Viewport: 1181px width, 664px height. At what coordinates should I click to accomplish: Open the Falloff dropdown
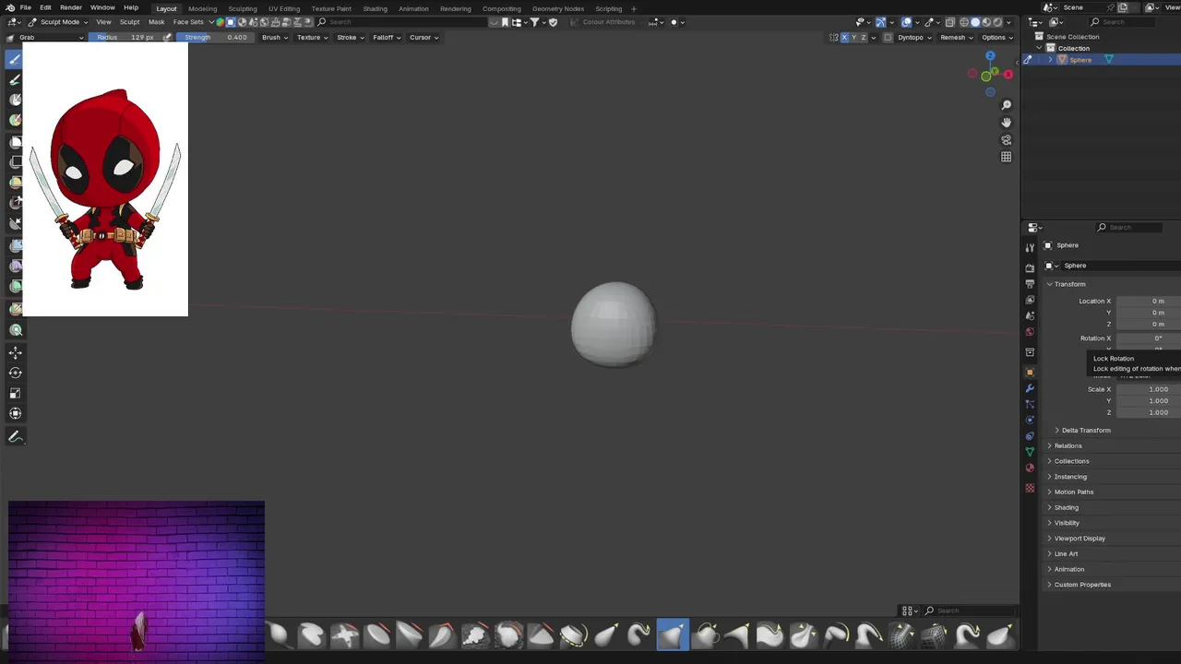[387, 38]
